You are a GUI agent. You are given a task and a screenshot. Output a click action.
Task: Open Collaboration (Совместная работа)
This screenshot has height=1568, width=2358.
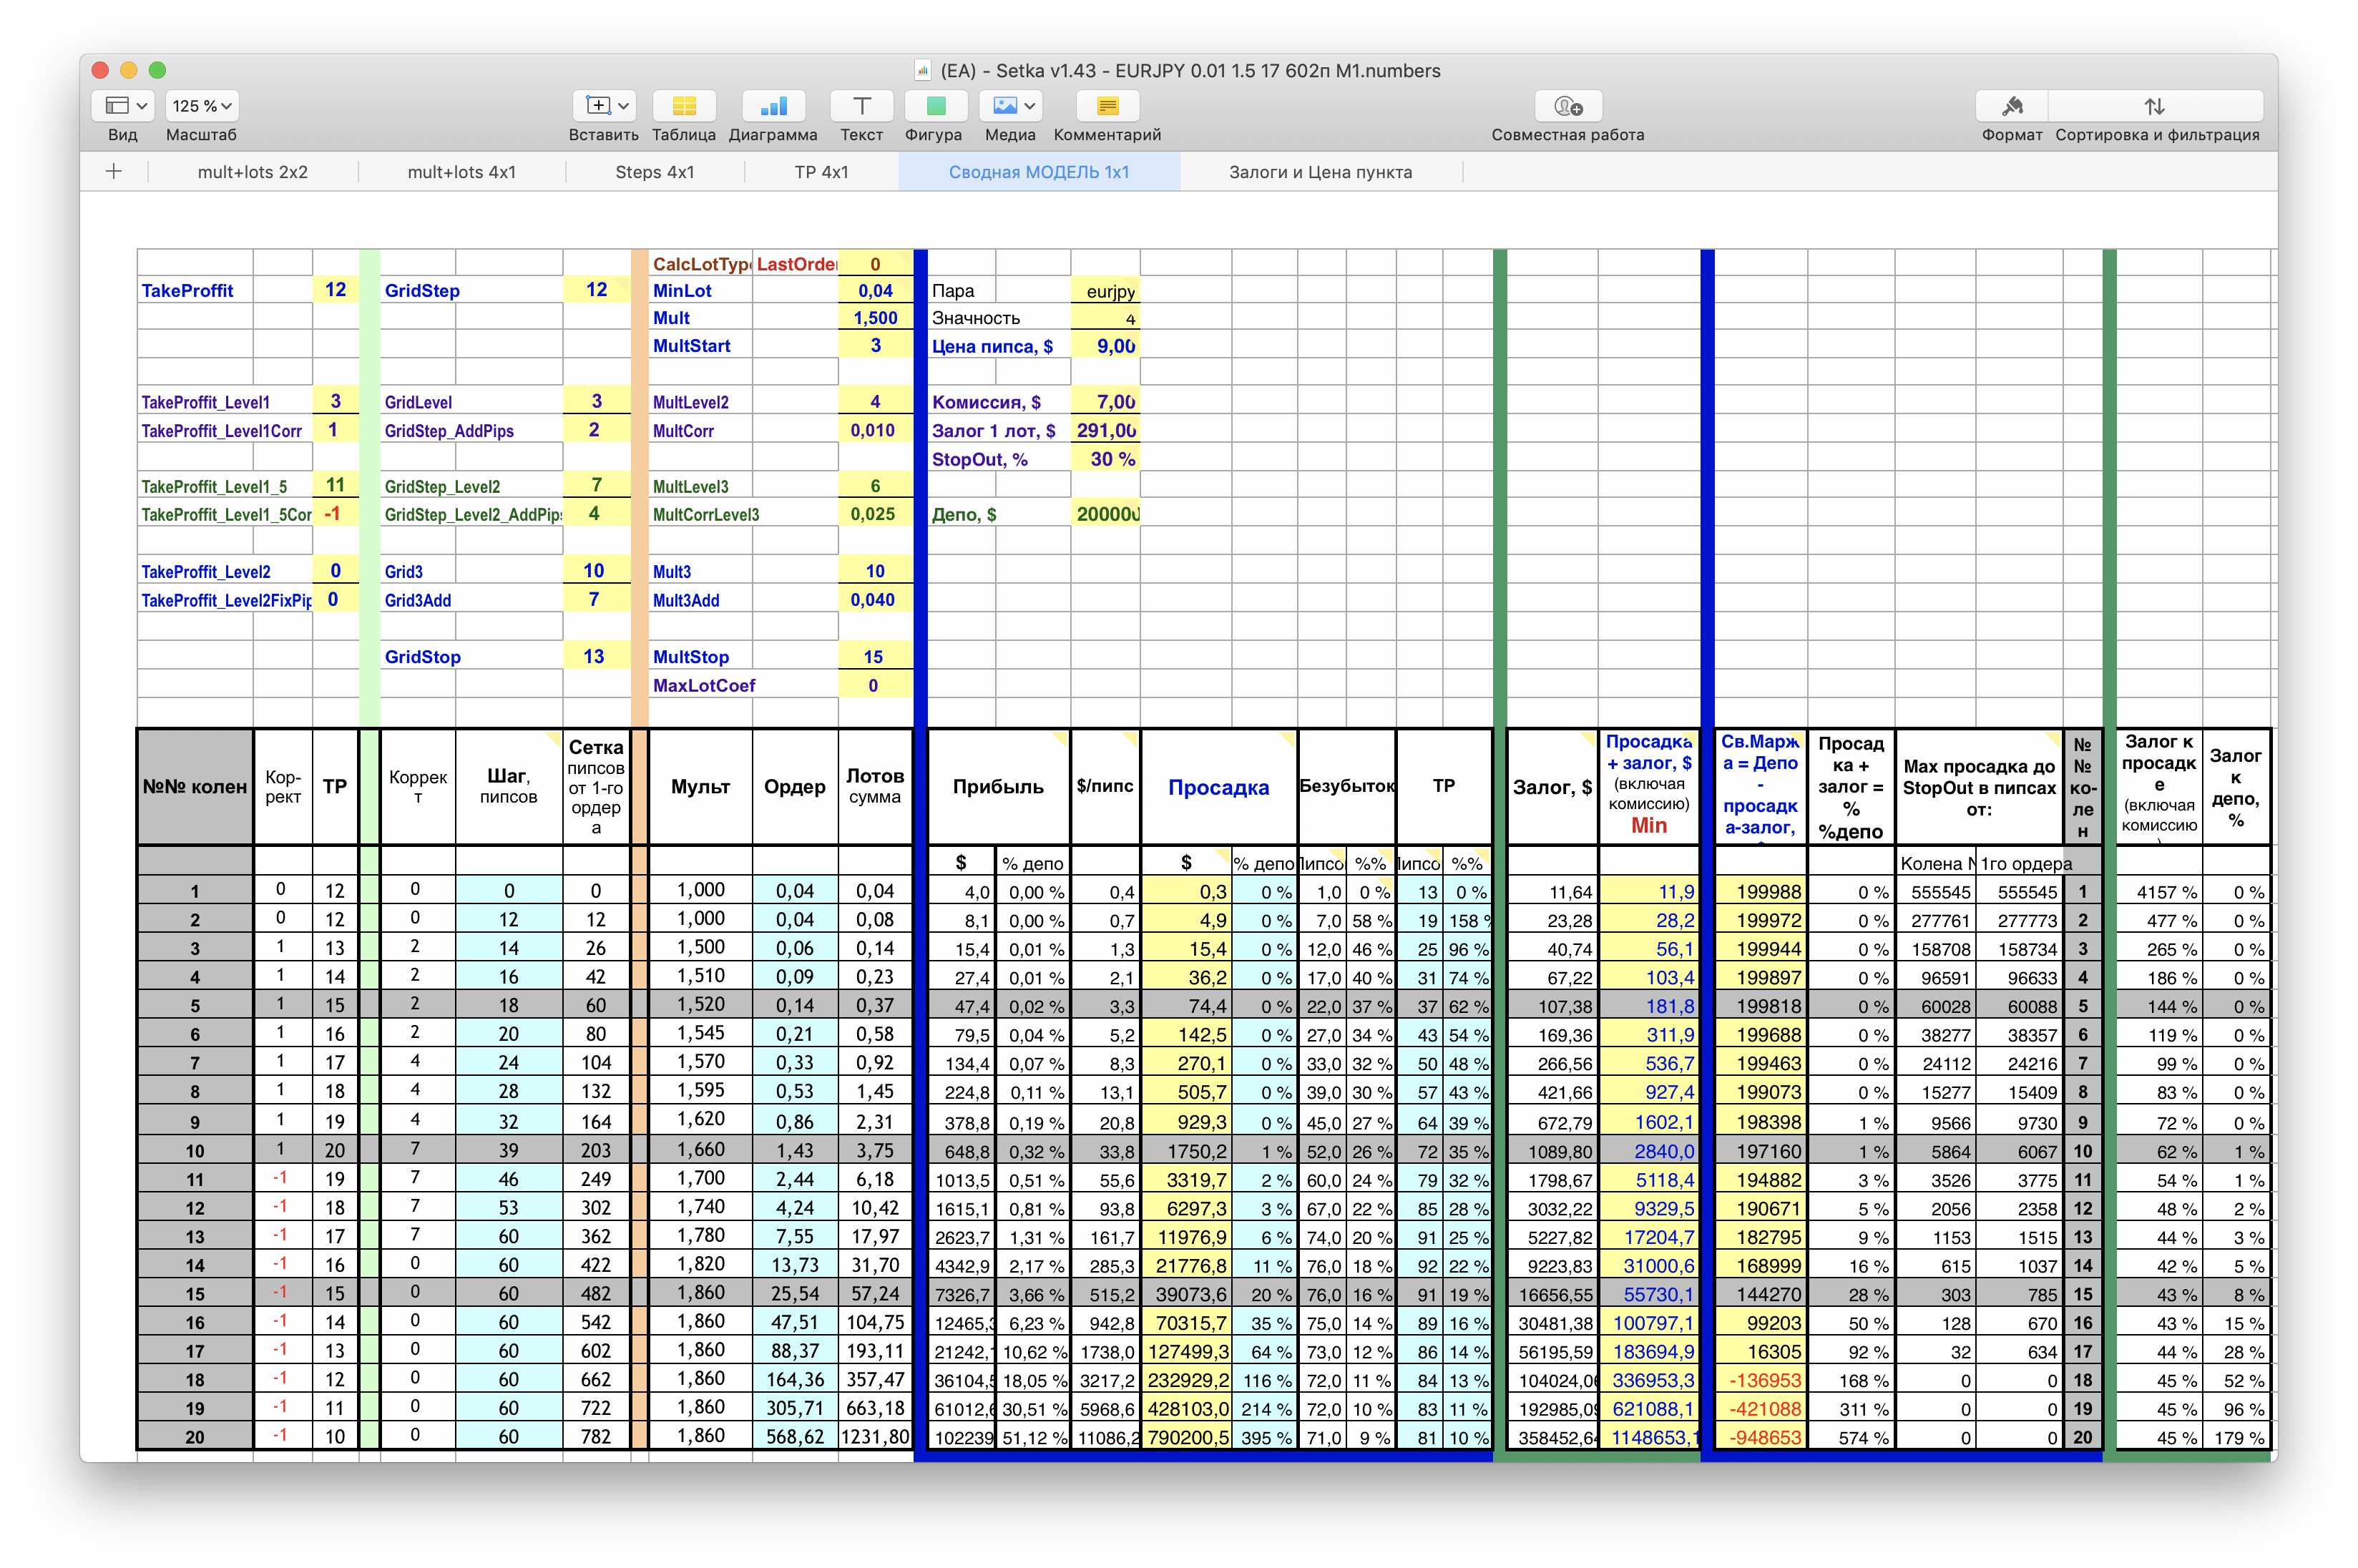tap(1567, 105)
